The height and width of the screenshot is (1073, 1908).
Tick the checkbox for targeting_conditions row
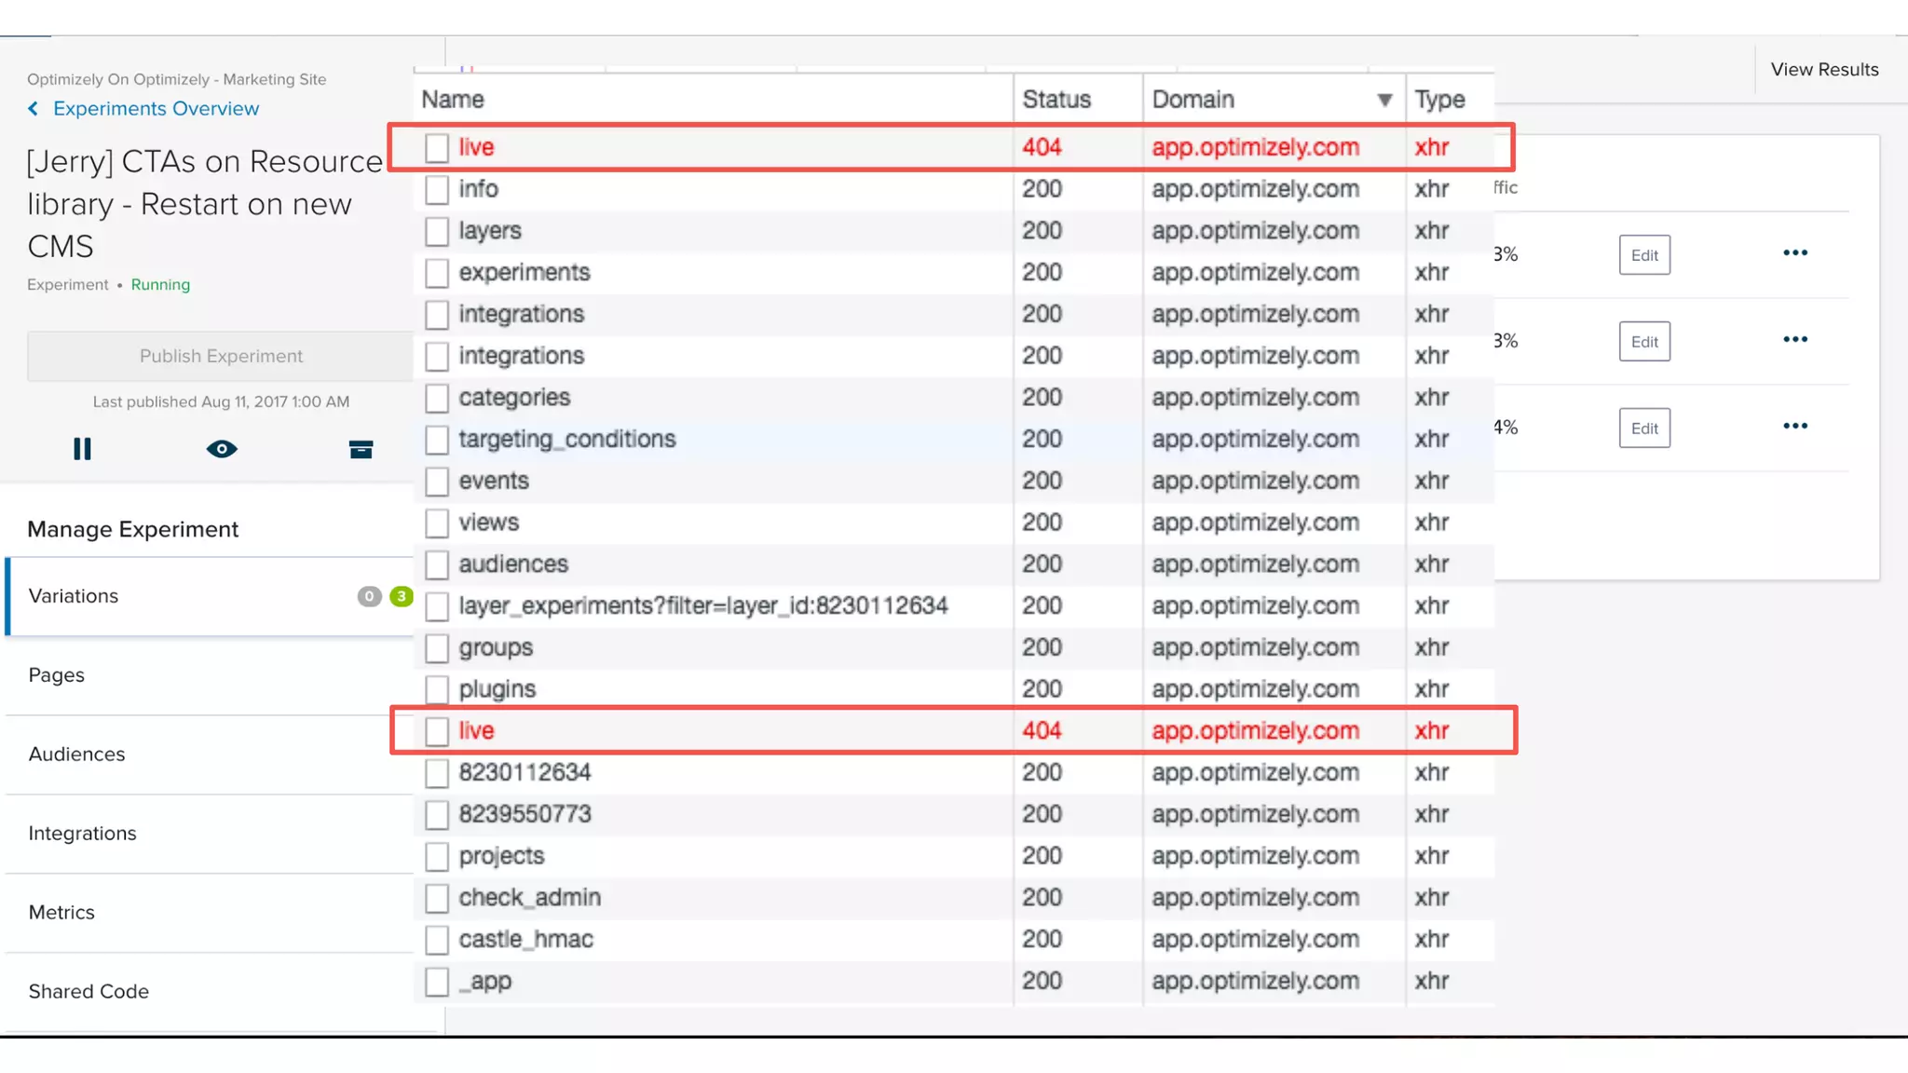pos(437,440)
